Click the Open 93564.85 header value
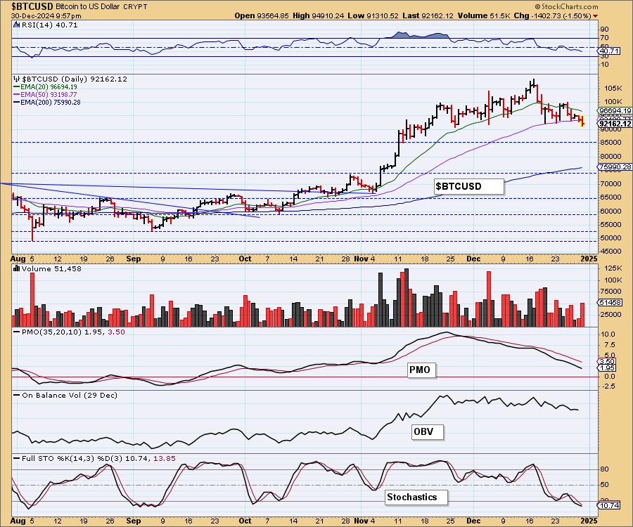Viewport: 633px width, 527px height. coord(262,15)
